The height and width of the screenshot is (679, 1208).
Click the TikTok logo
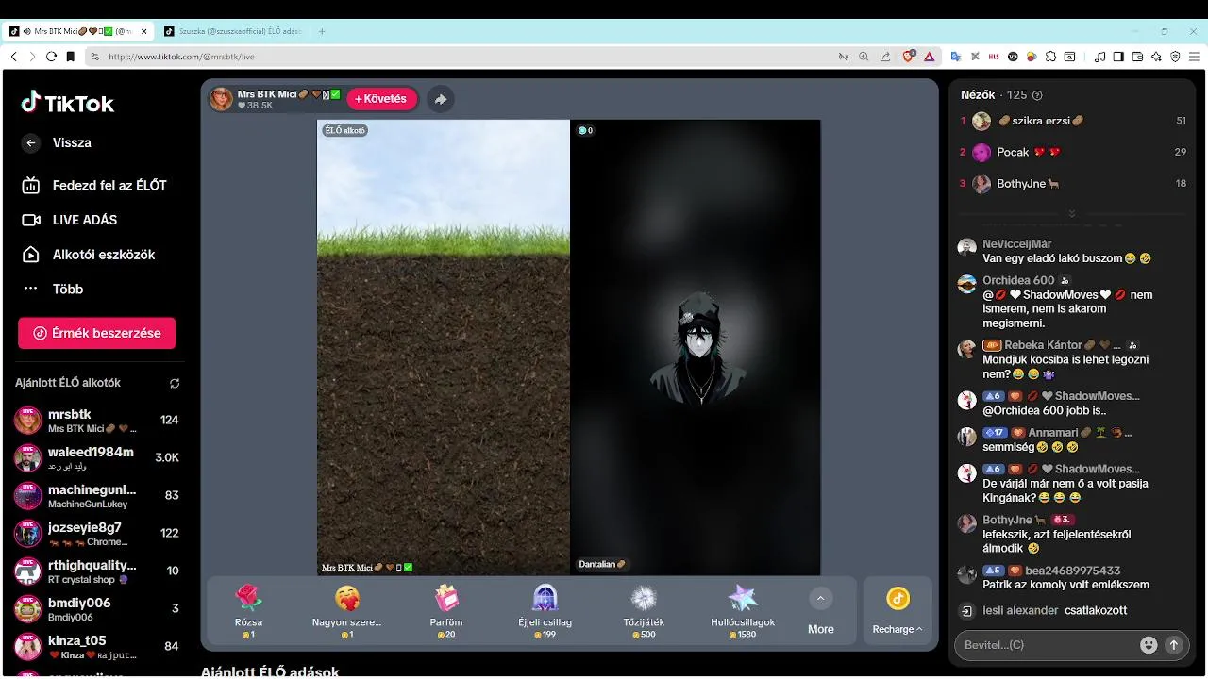68,103
